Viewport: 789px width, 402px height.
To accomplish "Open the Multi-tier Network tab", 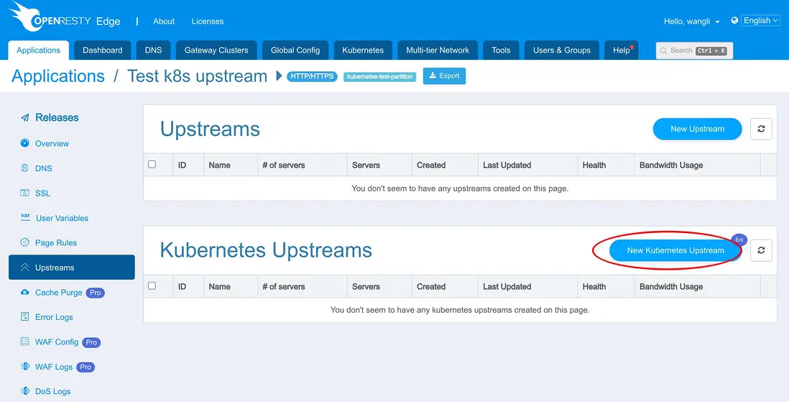I will click(438, 50).
